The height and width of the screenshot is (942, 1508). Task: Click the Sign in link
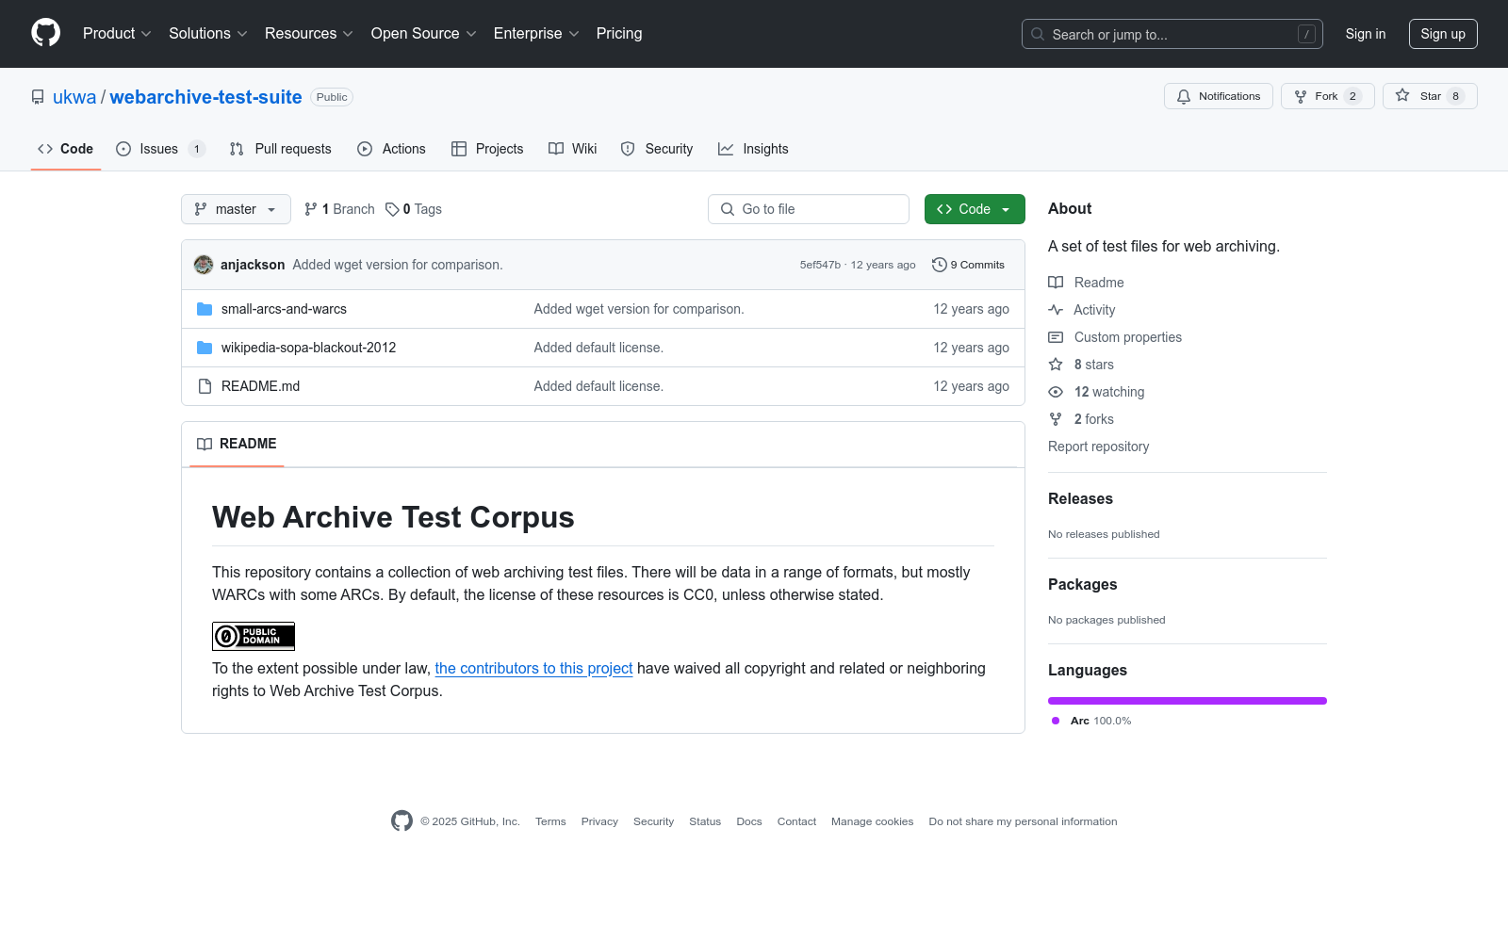click(x=1366, y=34)
